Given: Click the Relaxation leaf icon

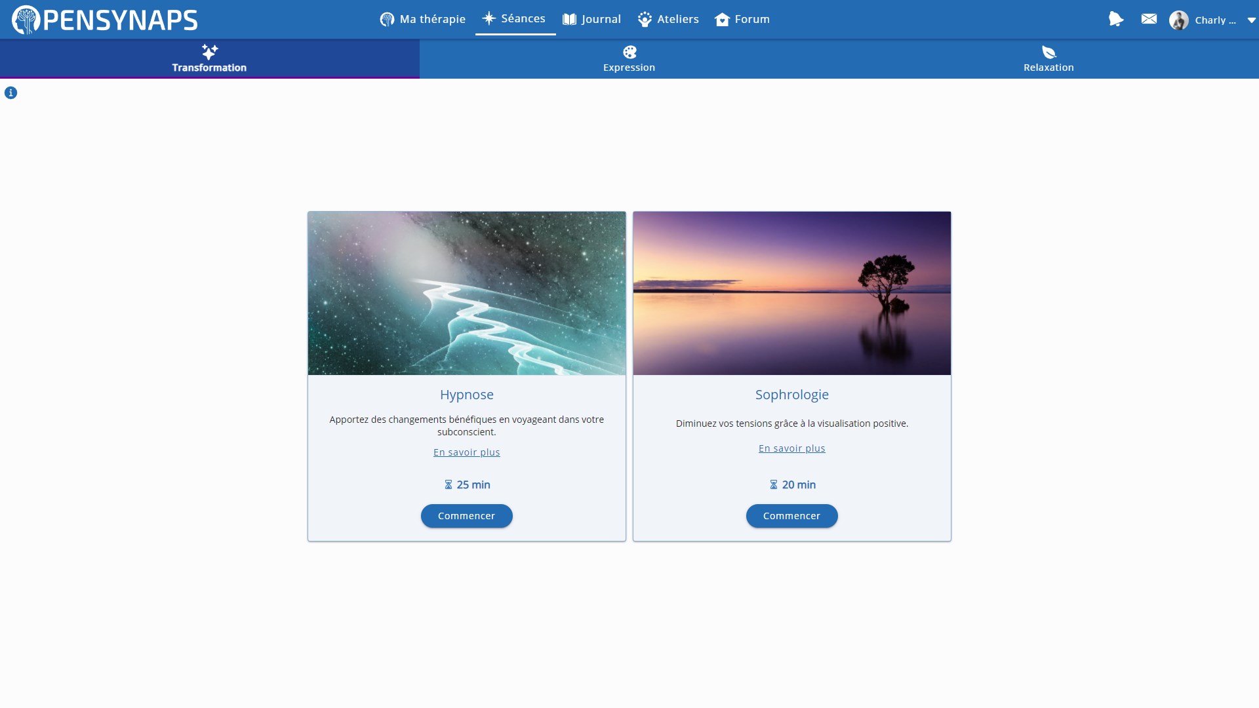Looking at the screenshot, I should (x=1049, y=52).
